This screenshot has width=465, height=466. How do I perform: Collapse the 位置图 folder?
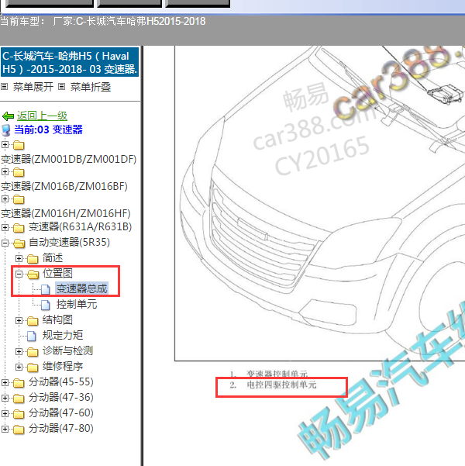(x=19, y=274)
